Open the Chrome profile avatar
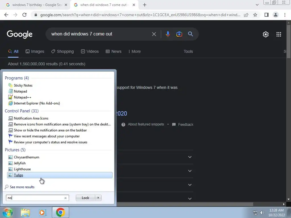The height and width of the screenshot is (218, 291). point(276,15)
